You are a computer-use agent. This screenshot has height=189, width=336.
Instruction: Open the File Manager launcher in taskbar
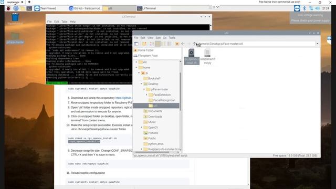point(23,8)
